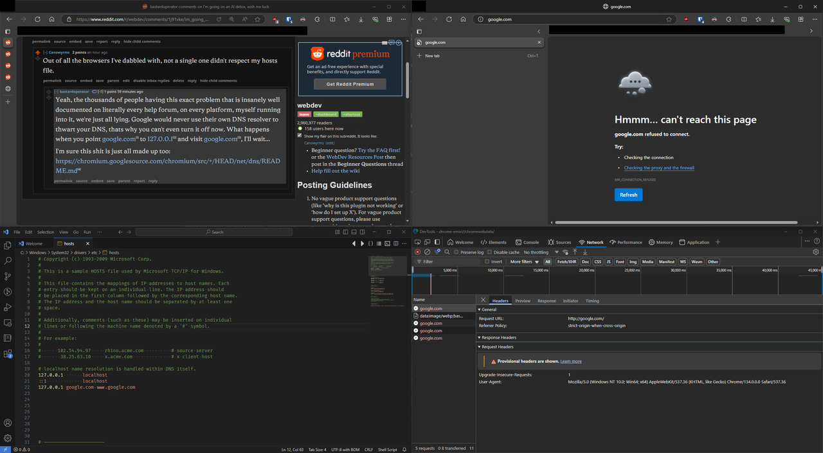Click the DevTools network timeline overview

[617, 281]
